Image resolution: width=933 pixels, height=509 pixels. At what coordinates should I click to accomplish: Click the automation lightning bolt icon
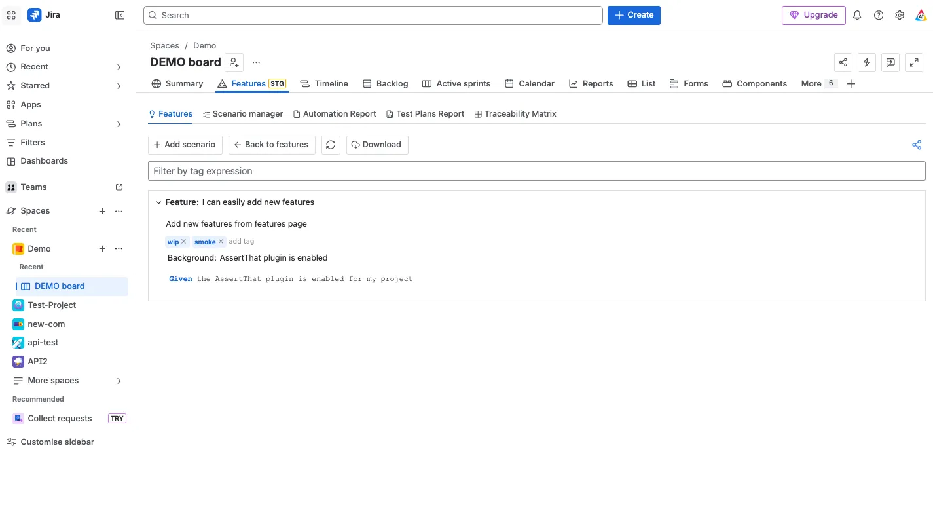click(x=867, y=62)
